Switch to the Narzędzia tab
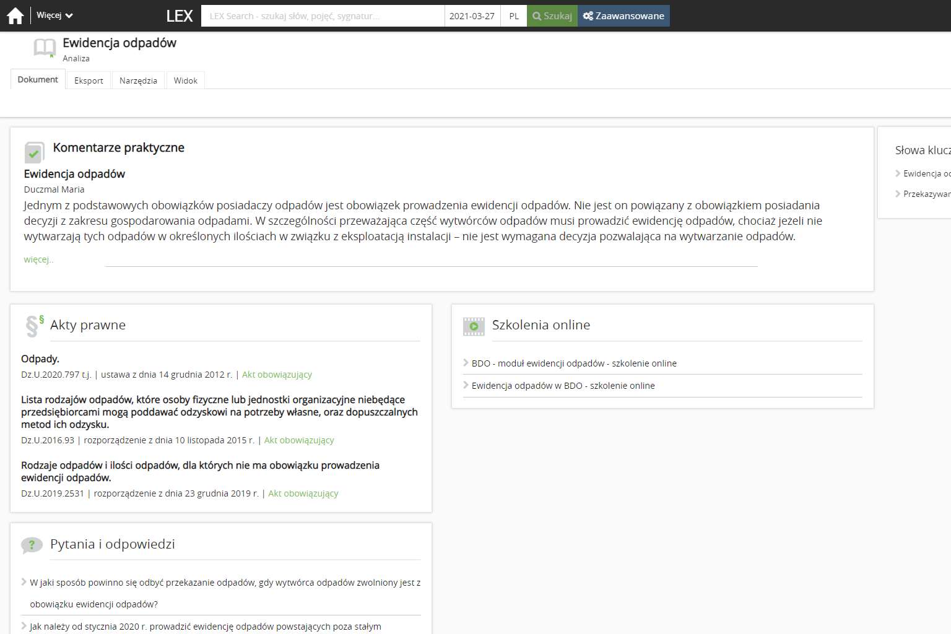Viewport: 951px width, 634px height. point(138,80)
